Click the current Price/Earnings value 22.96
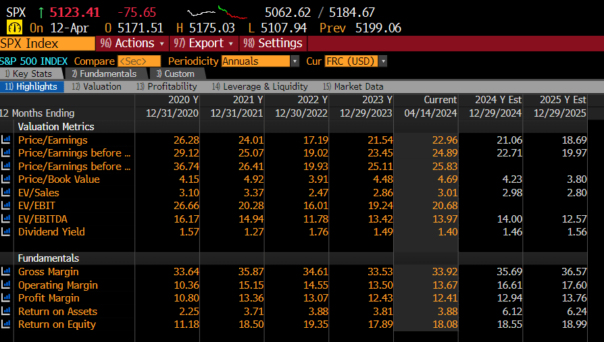The image size is (604, 342). click(x=445, y=140)
